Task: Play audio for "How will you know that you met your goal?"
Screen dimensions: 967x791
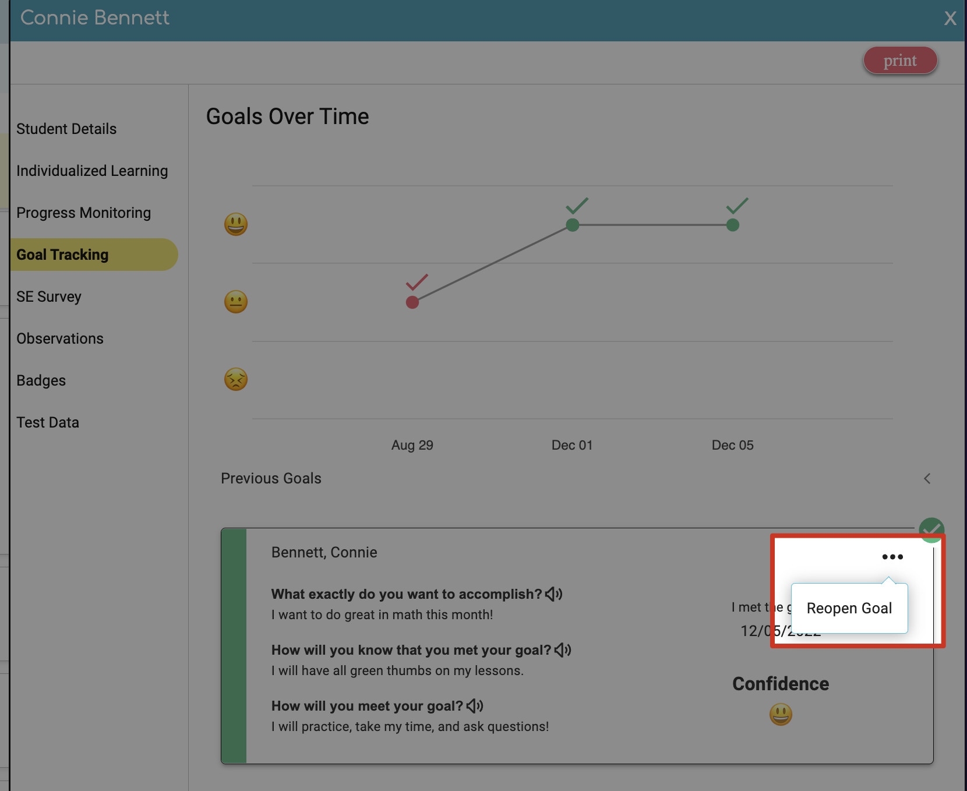Action: [x=563, y=649]
